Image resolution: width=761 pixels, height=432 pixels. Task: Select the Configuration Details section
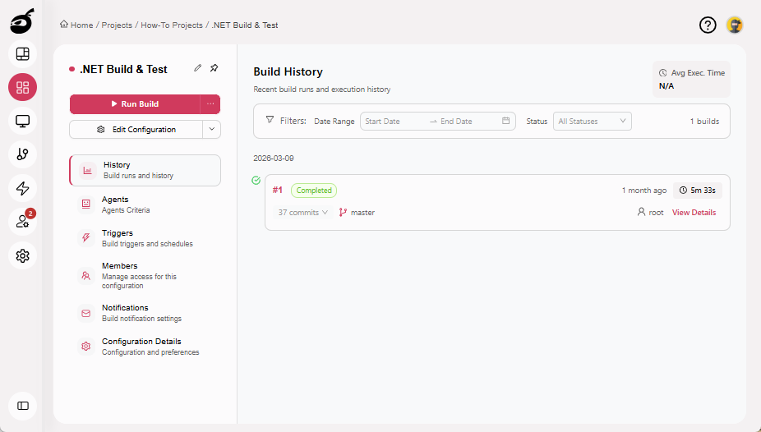tap(145, 347)
